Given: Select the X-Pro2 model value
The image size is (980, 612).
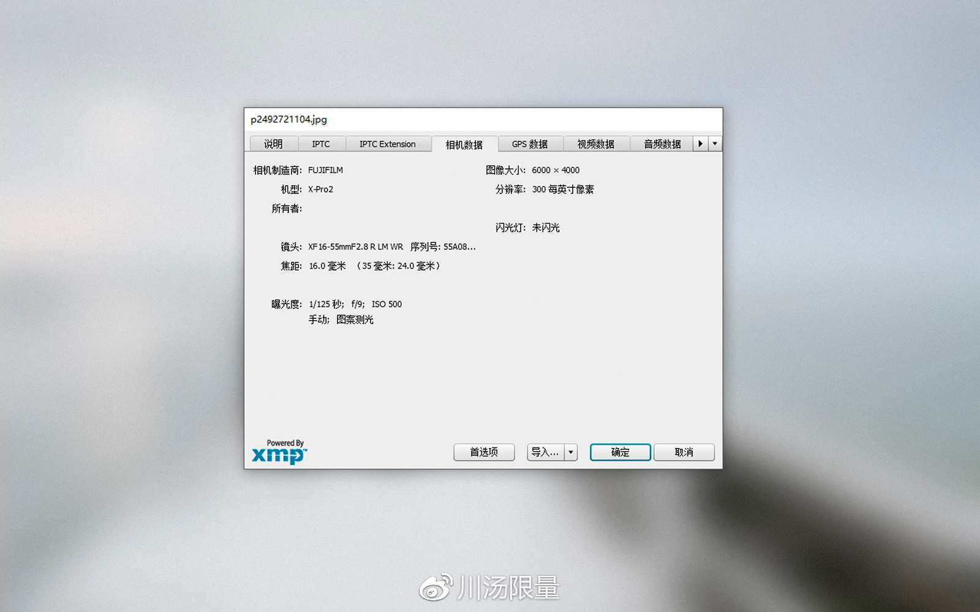Looking at the screenshot, I should tap(321, 189).
